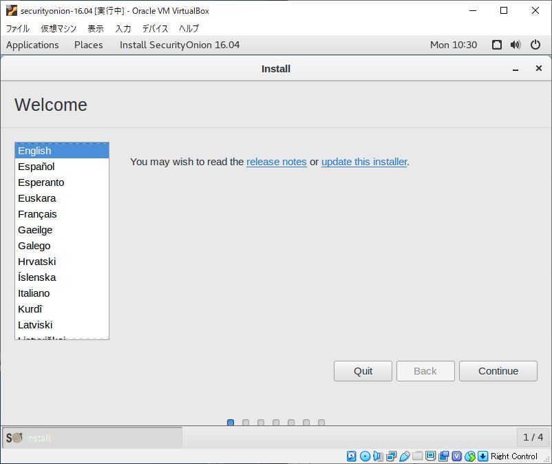
Task: Click the Security Onion Install taskbar entry
Action: click(92, 438)
